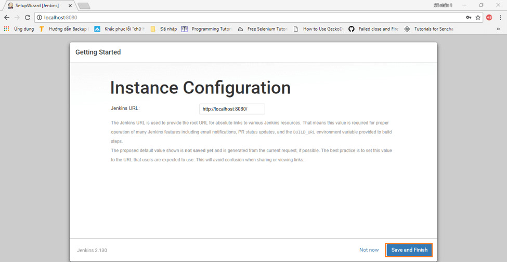This screenshot has height=262, width=507.
Task: Click the Save and Finish button
Action: (x=409, y=250)
